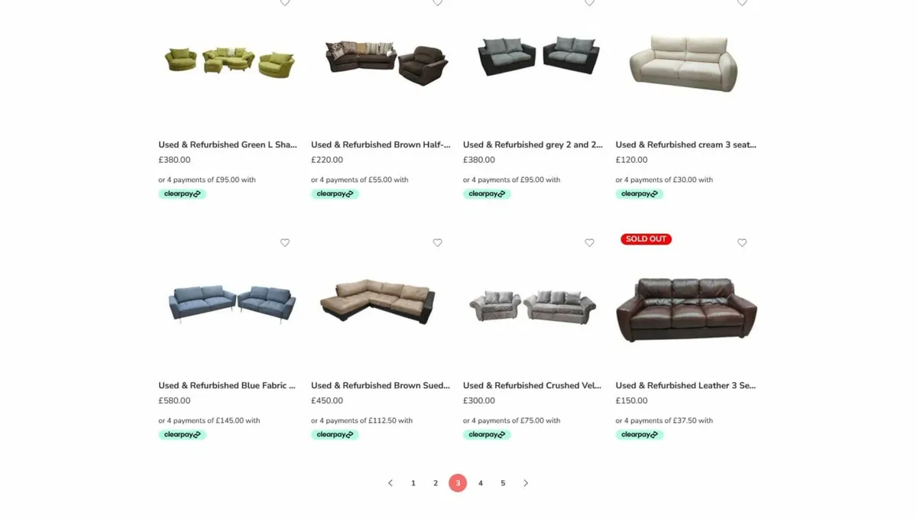This screenshot has height=519, width=917.
Task: Toggle the heart on the sold out leather sofa
Action: click(x=742, y=242)
